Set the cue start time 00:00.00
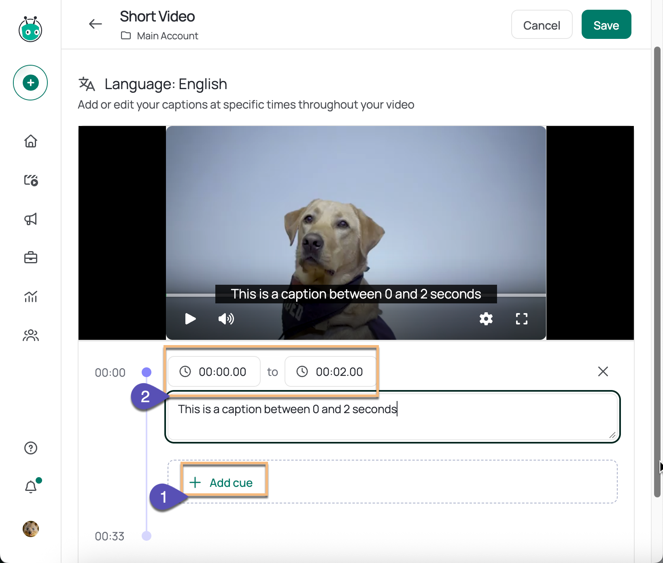The height and width of the screenshot is (563, 663). (214, 371)
